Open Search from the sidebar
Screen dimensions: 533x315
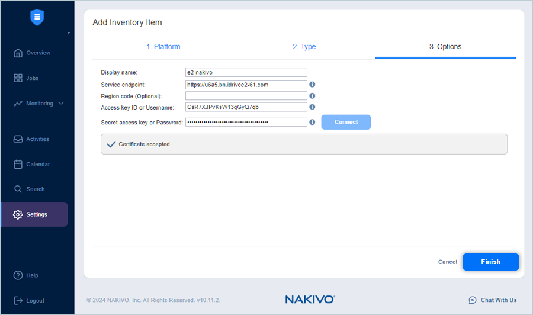coord(29,189)
